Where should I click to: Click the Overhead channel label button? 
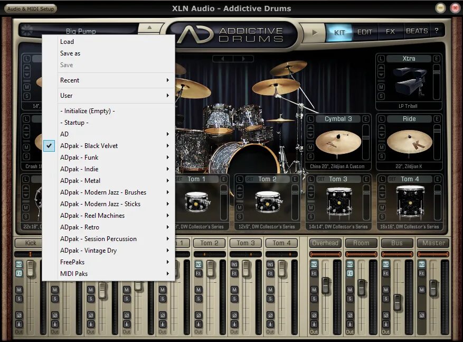[x=325, y=243]
